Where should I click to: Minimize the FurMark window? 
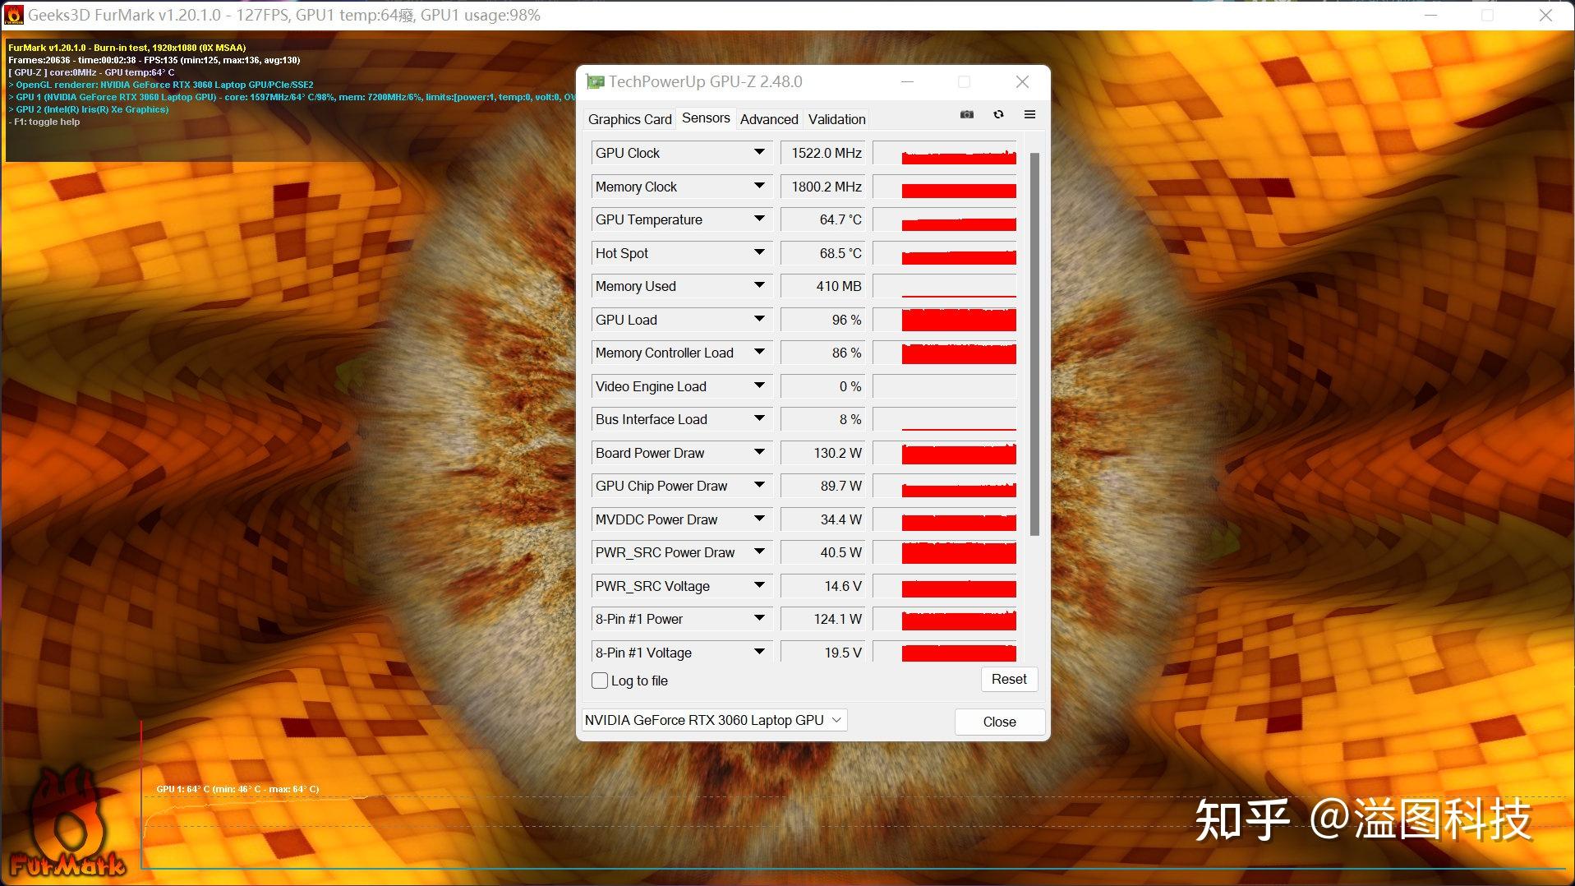click(1431, 15)
